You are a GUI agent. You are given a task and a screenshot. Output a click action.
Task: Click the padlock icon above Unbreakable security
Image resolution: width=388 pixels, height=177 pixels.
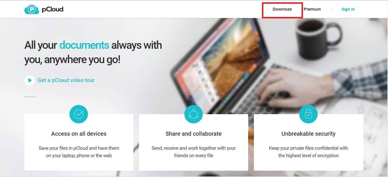click(308, 114)
